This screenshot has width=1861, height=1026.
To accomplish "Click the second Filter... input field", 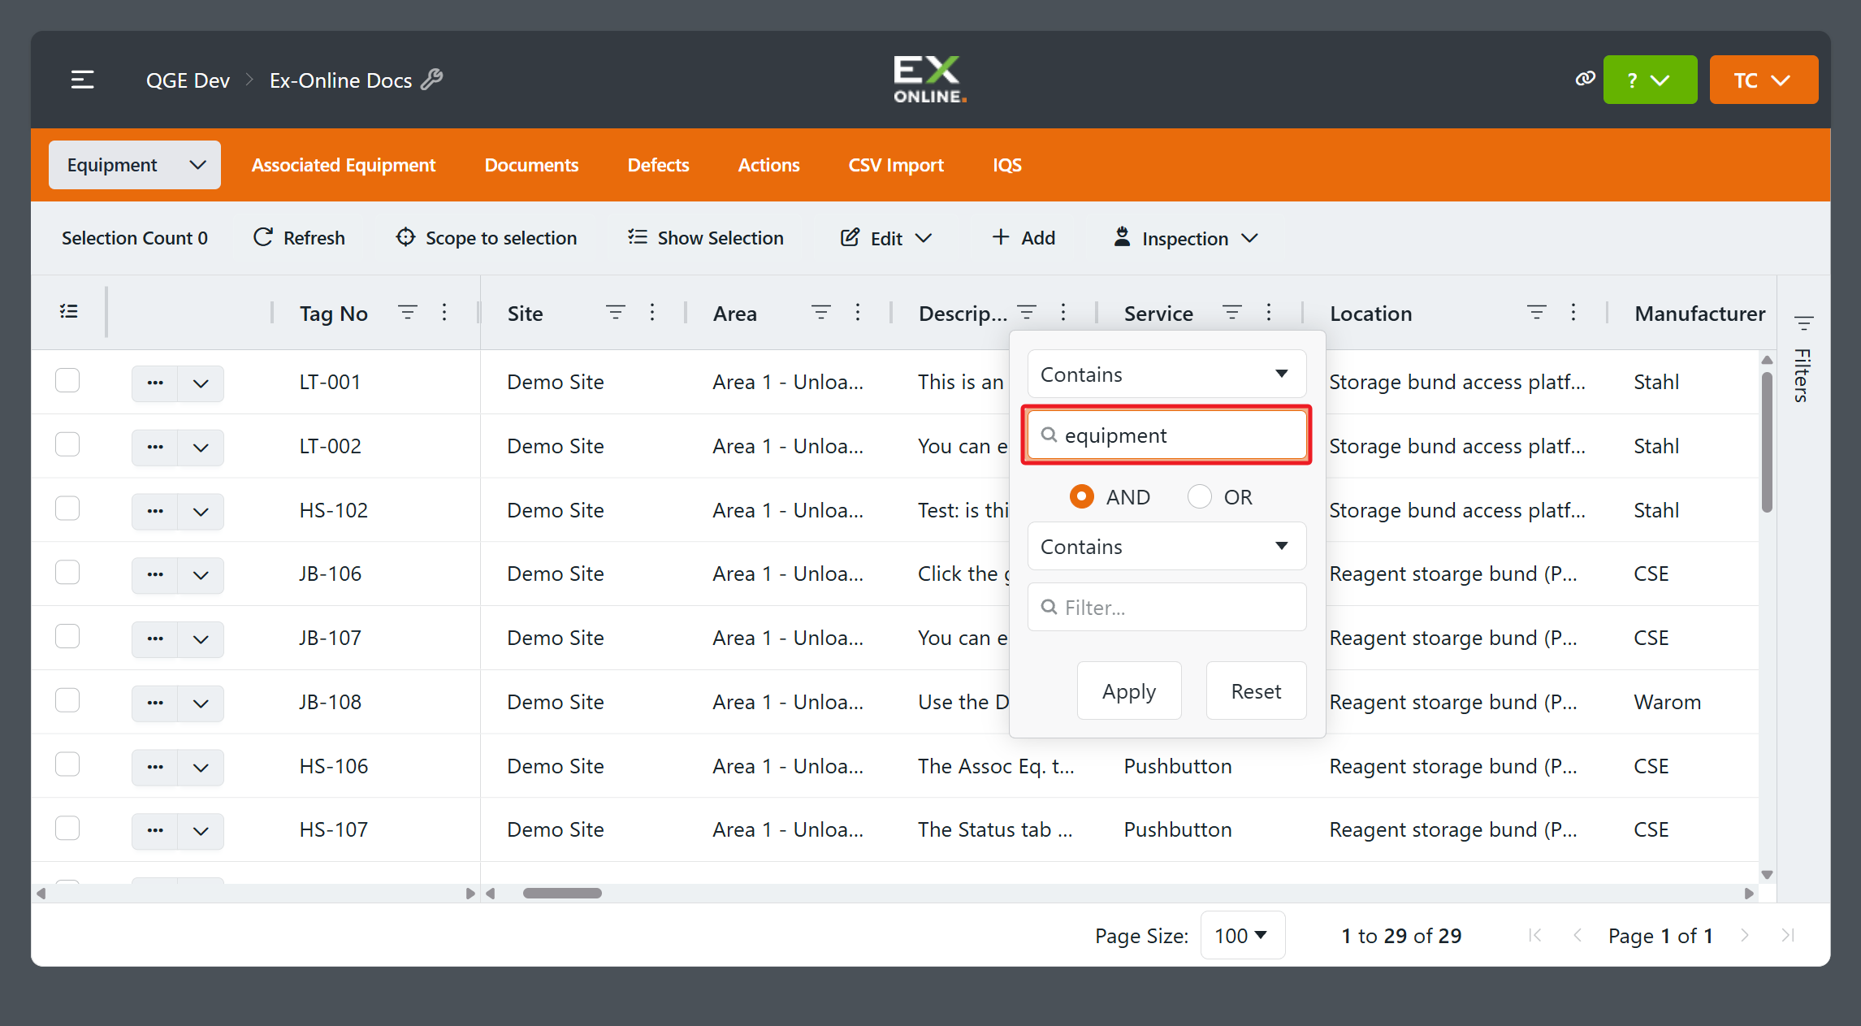I will [1166, 607].
